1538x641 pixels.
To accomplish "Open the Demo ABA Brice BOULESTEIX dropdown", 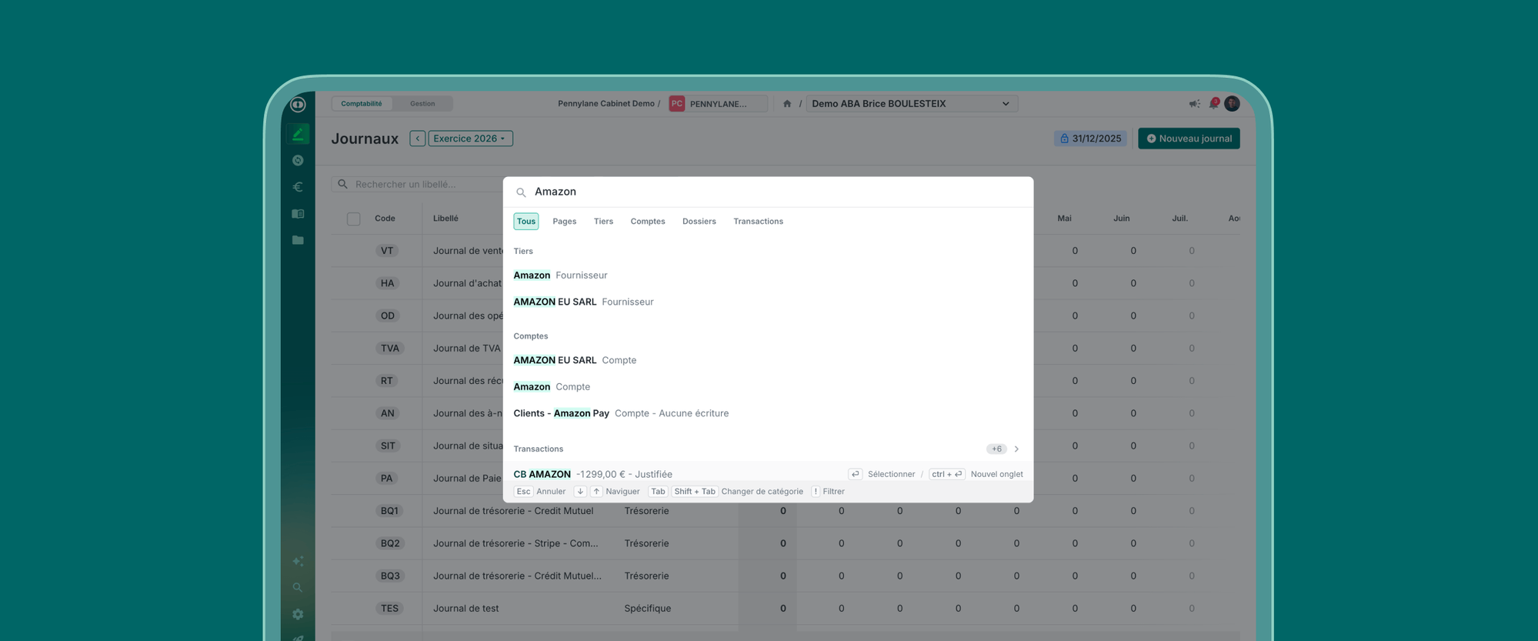I will pyautogui.click(x=911, y=104).
